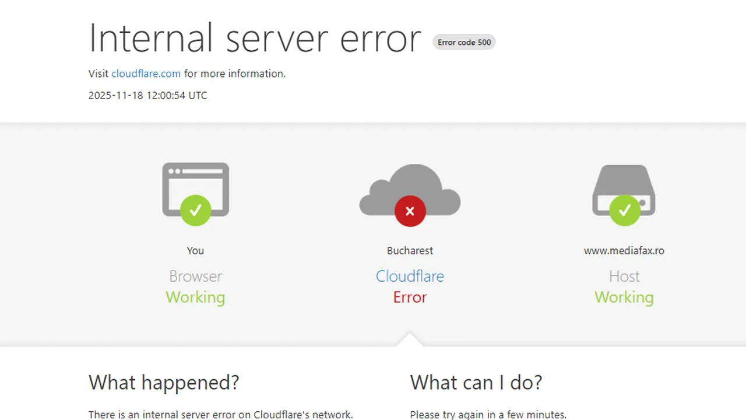Screen dimensions: 746x420
Task: Click the green checkmark on the host icon
Action: click(624, 210)
